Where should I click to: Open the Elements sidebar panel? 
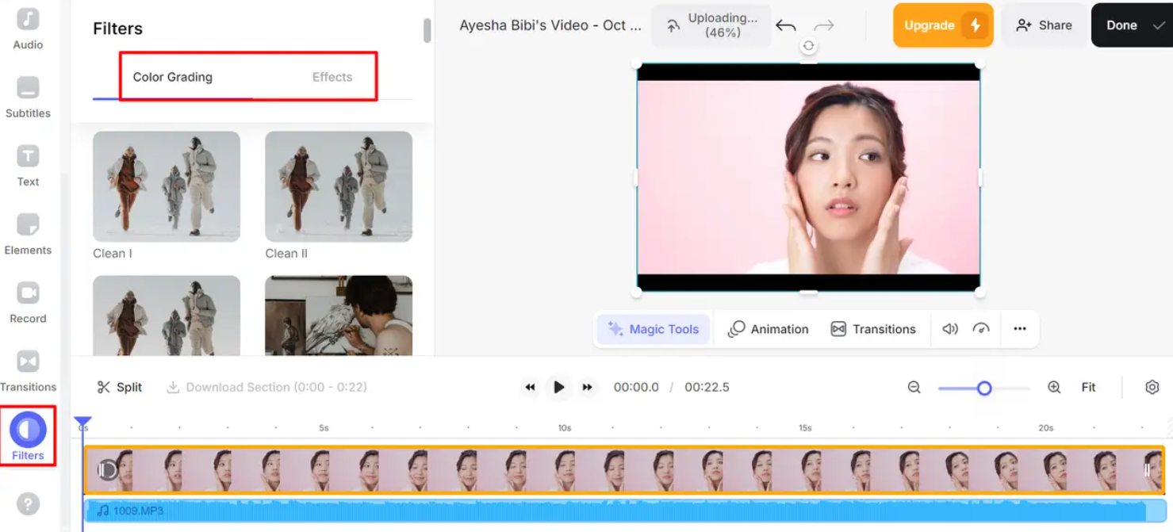pyautogui.click(x=28, y=234)
